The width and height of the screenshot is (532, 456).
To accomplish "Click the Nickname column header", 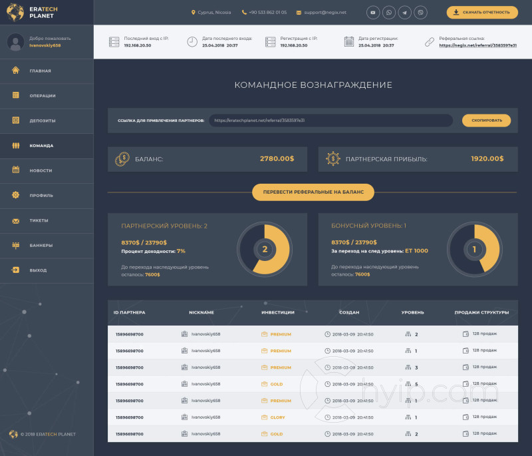I will pyautogui.click(x=201, y=312).
